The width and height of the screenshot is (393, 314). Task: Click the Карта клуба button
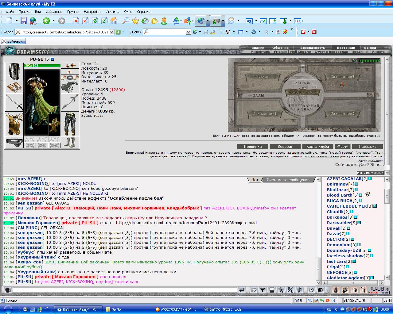(317, 147)
